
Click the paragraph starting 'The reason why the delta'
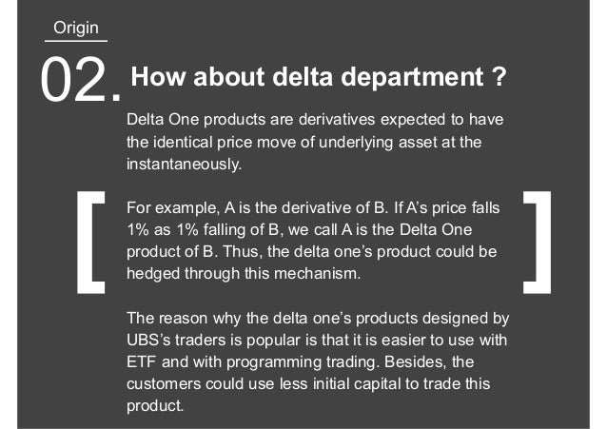click(x=318, y=361)
